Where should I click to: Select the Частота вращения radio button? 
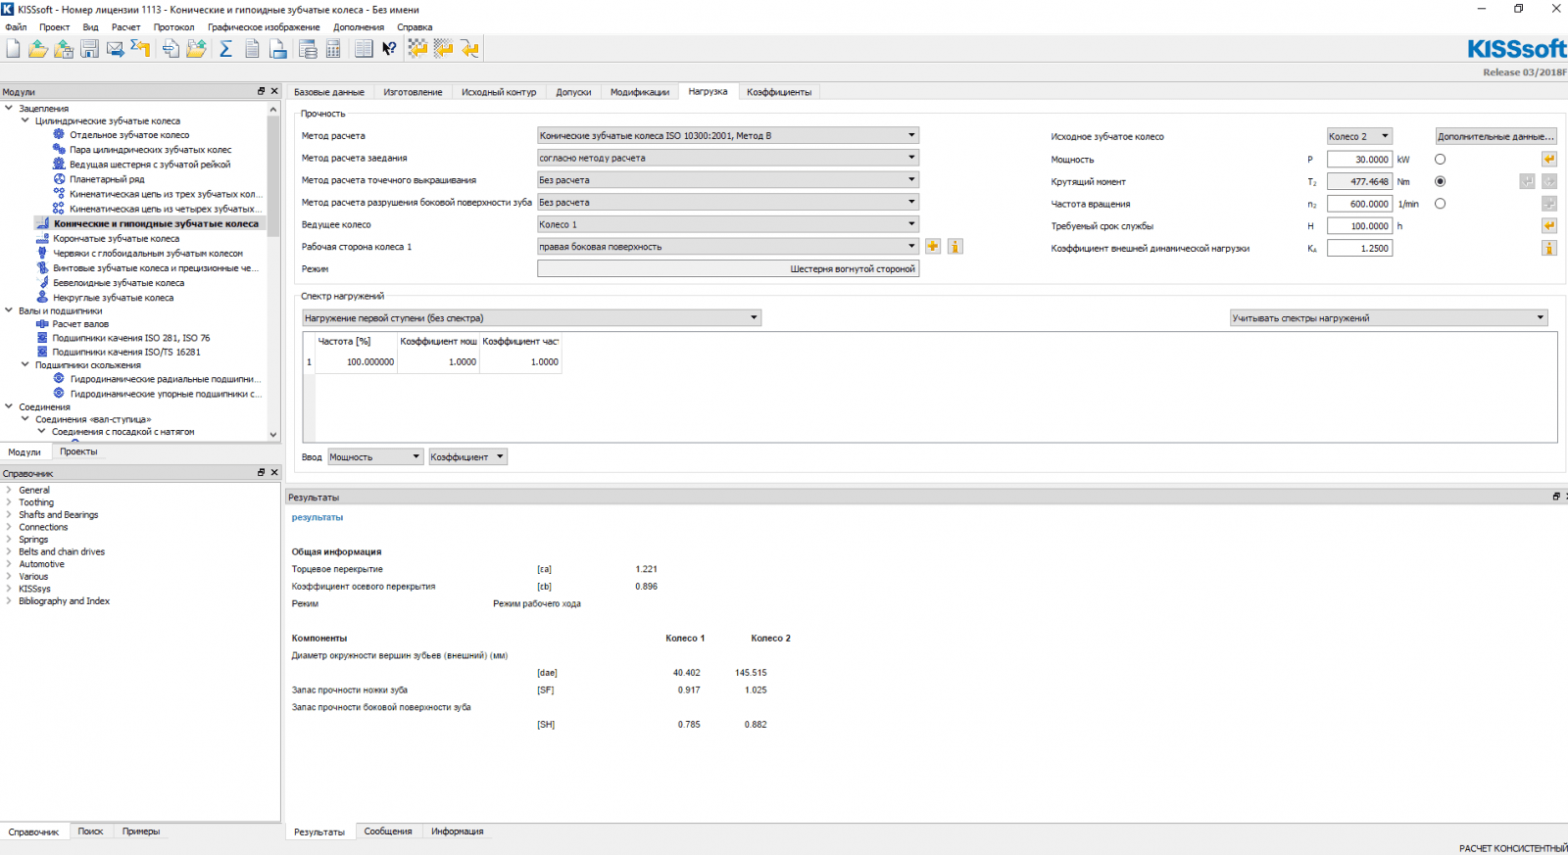click(x=1440, y=204)
